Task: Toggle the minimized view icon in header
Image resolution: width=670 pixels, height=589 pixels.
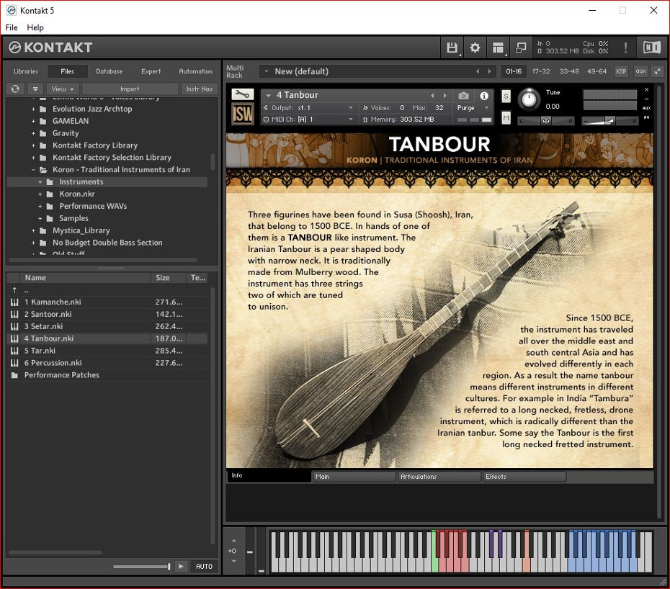Action: [521, 48]
